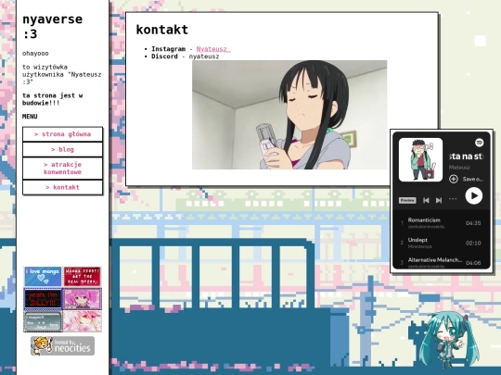Open atrakcje konwentowe menu entry
The width and height of the screenshot is (501, 375).
click(63, 169)
